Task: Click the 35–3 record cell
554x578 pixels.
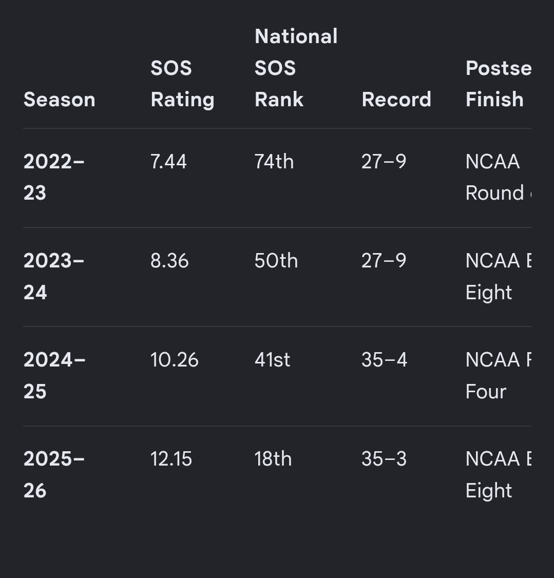Action: pos(384,459)
